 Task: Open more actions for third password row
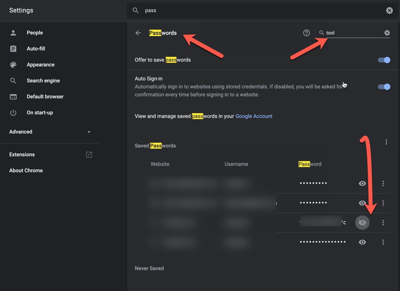click(x=383, y=223)
